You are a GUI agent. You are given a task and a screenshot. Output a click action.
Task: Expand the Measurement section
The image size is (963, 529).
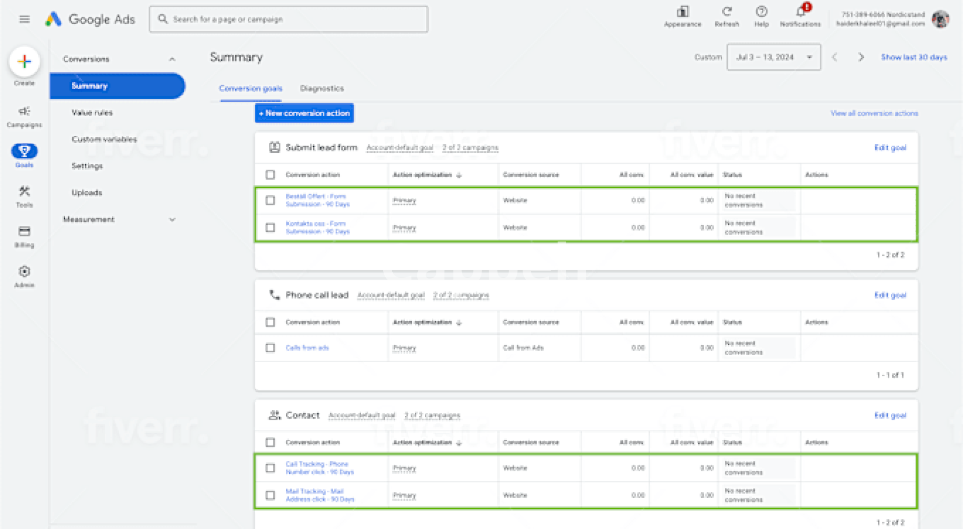click(172, 219)
